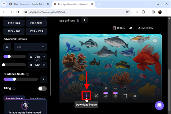The height and width of the screenshot is (114, 171).
Task: Click the height value 512 field
Action: [x=37, y=65]
